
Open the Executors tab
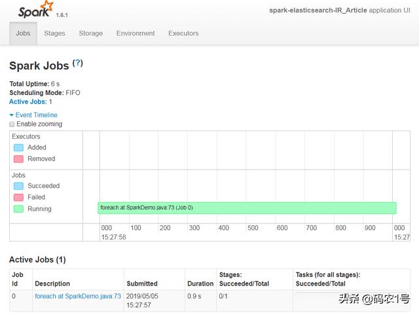click(x=183, y=33)
